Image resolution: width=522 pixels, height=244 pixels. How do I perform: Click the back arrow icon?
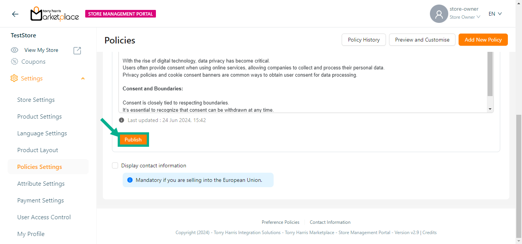(15, 14)
